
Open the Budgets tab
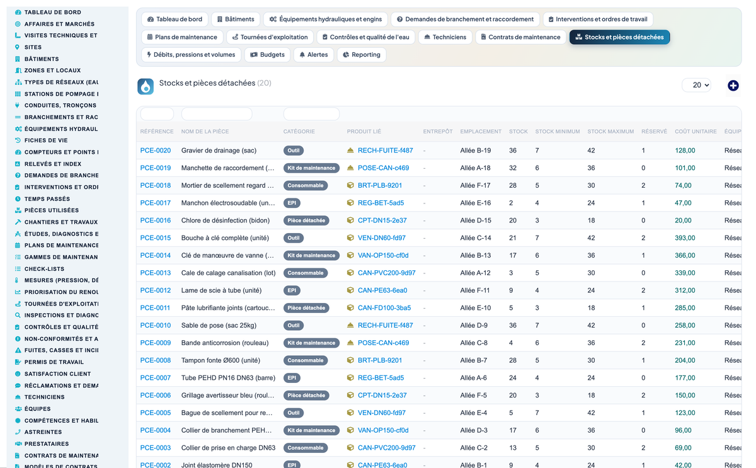tap(268, 55)
